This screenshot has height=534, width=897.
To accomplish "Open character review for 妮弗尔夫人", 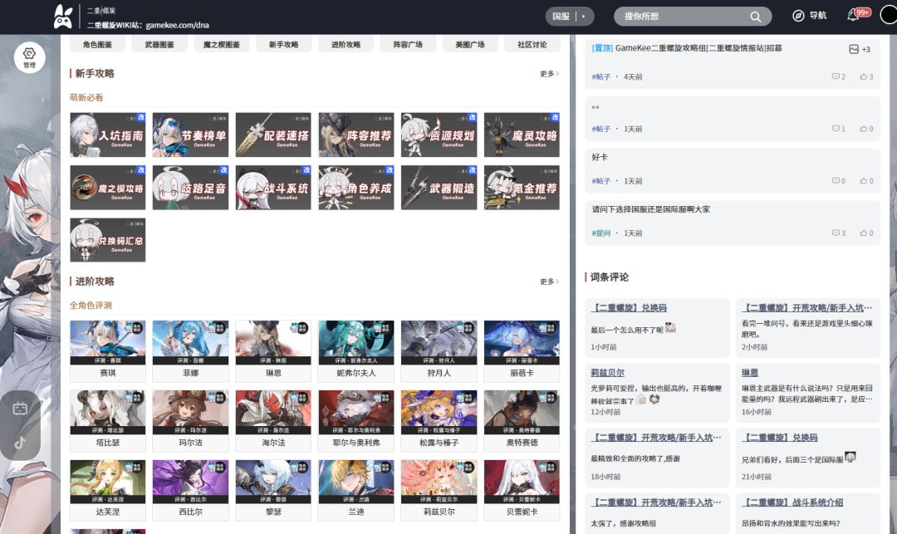I will pyautogui.click(x=356, y=350).
